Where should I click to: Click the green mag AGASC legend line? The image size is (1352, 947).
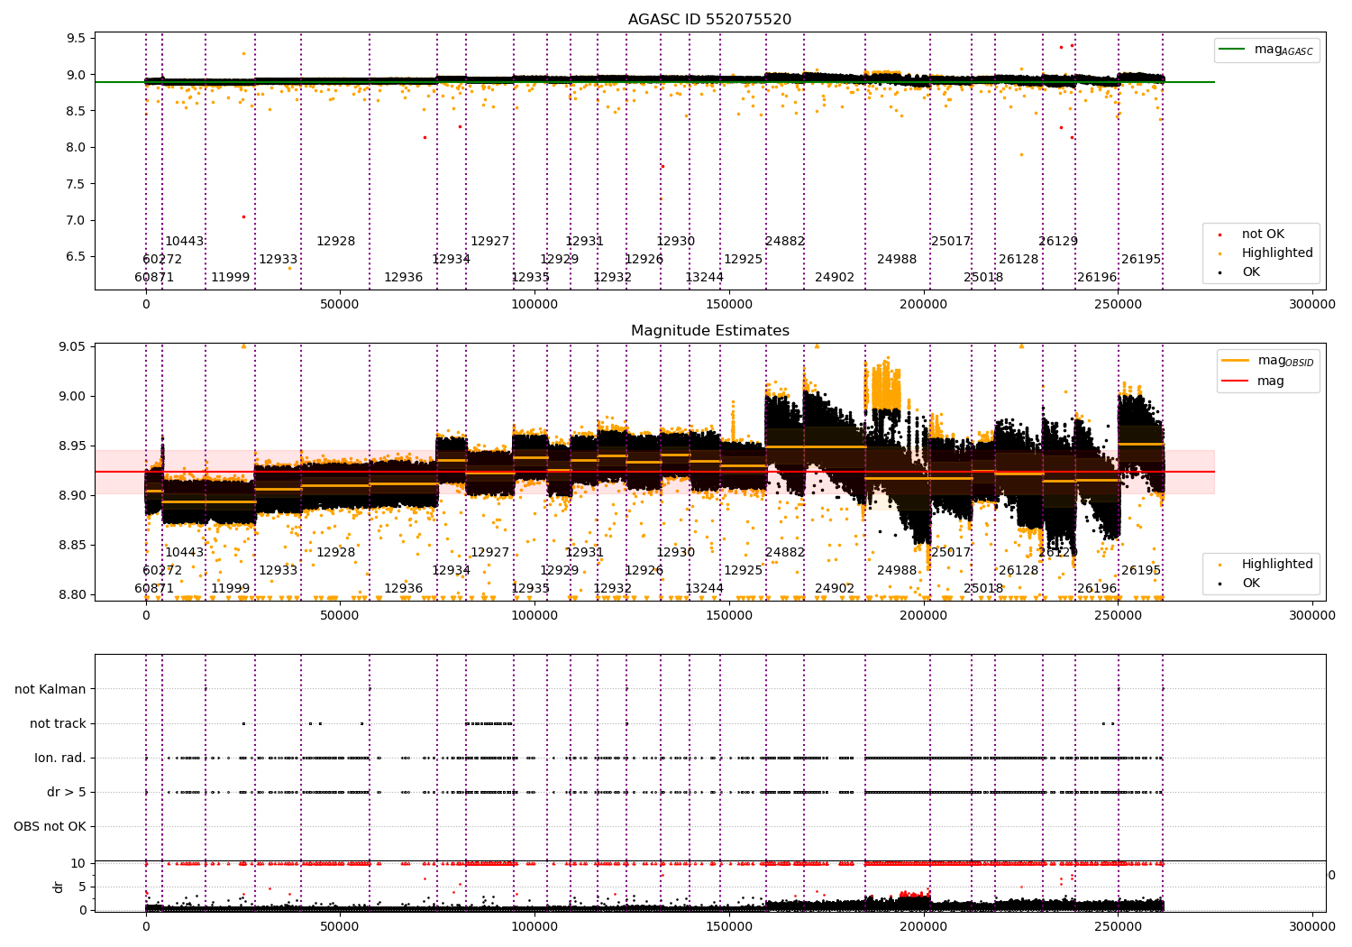(1231, 49)
